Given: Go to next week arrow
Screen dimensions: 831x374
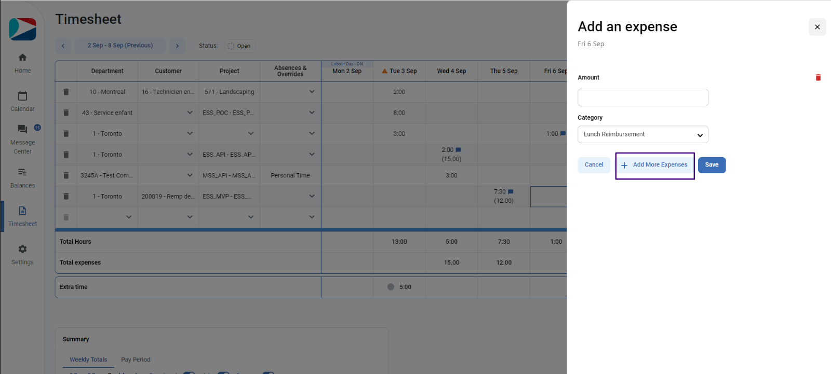Looking at the screenshot, I should 177,46.
